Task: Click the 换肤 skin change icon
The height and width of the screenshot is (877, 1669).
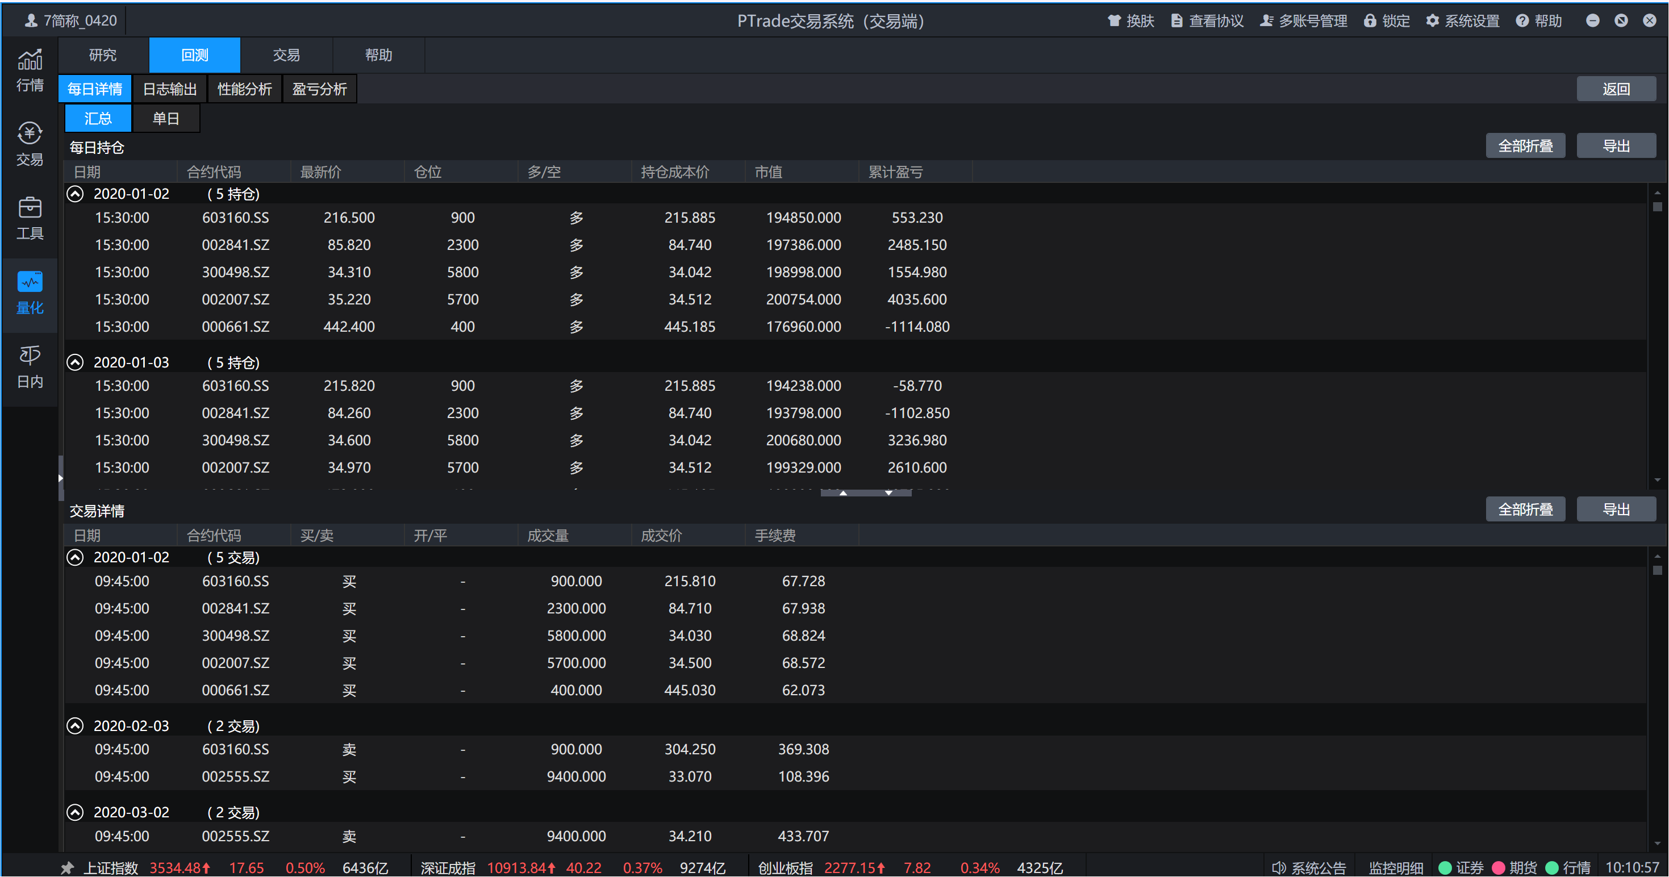Action: pyautogui.click(x=1114, y=20)
